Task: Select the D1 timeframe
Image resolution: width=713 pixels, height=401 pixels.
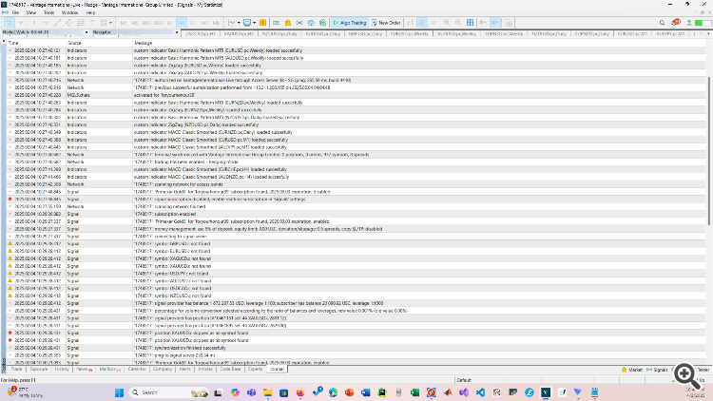Action: click(193, 23)
